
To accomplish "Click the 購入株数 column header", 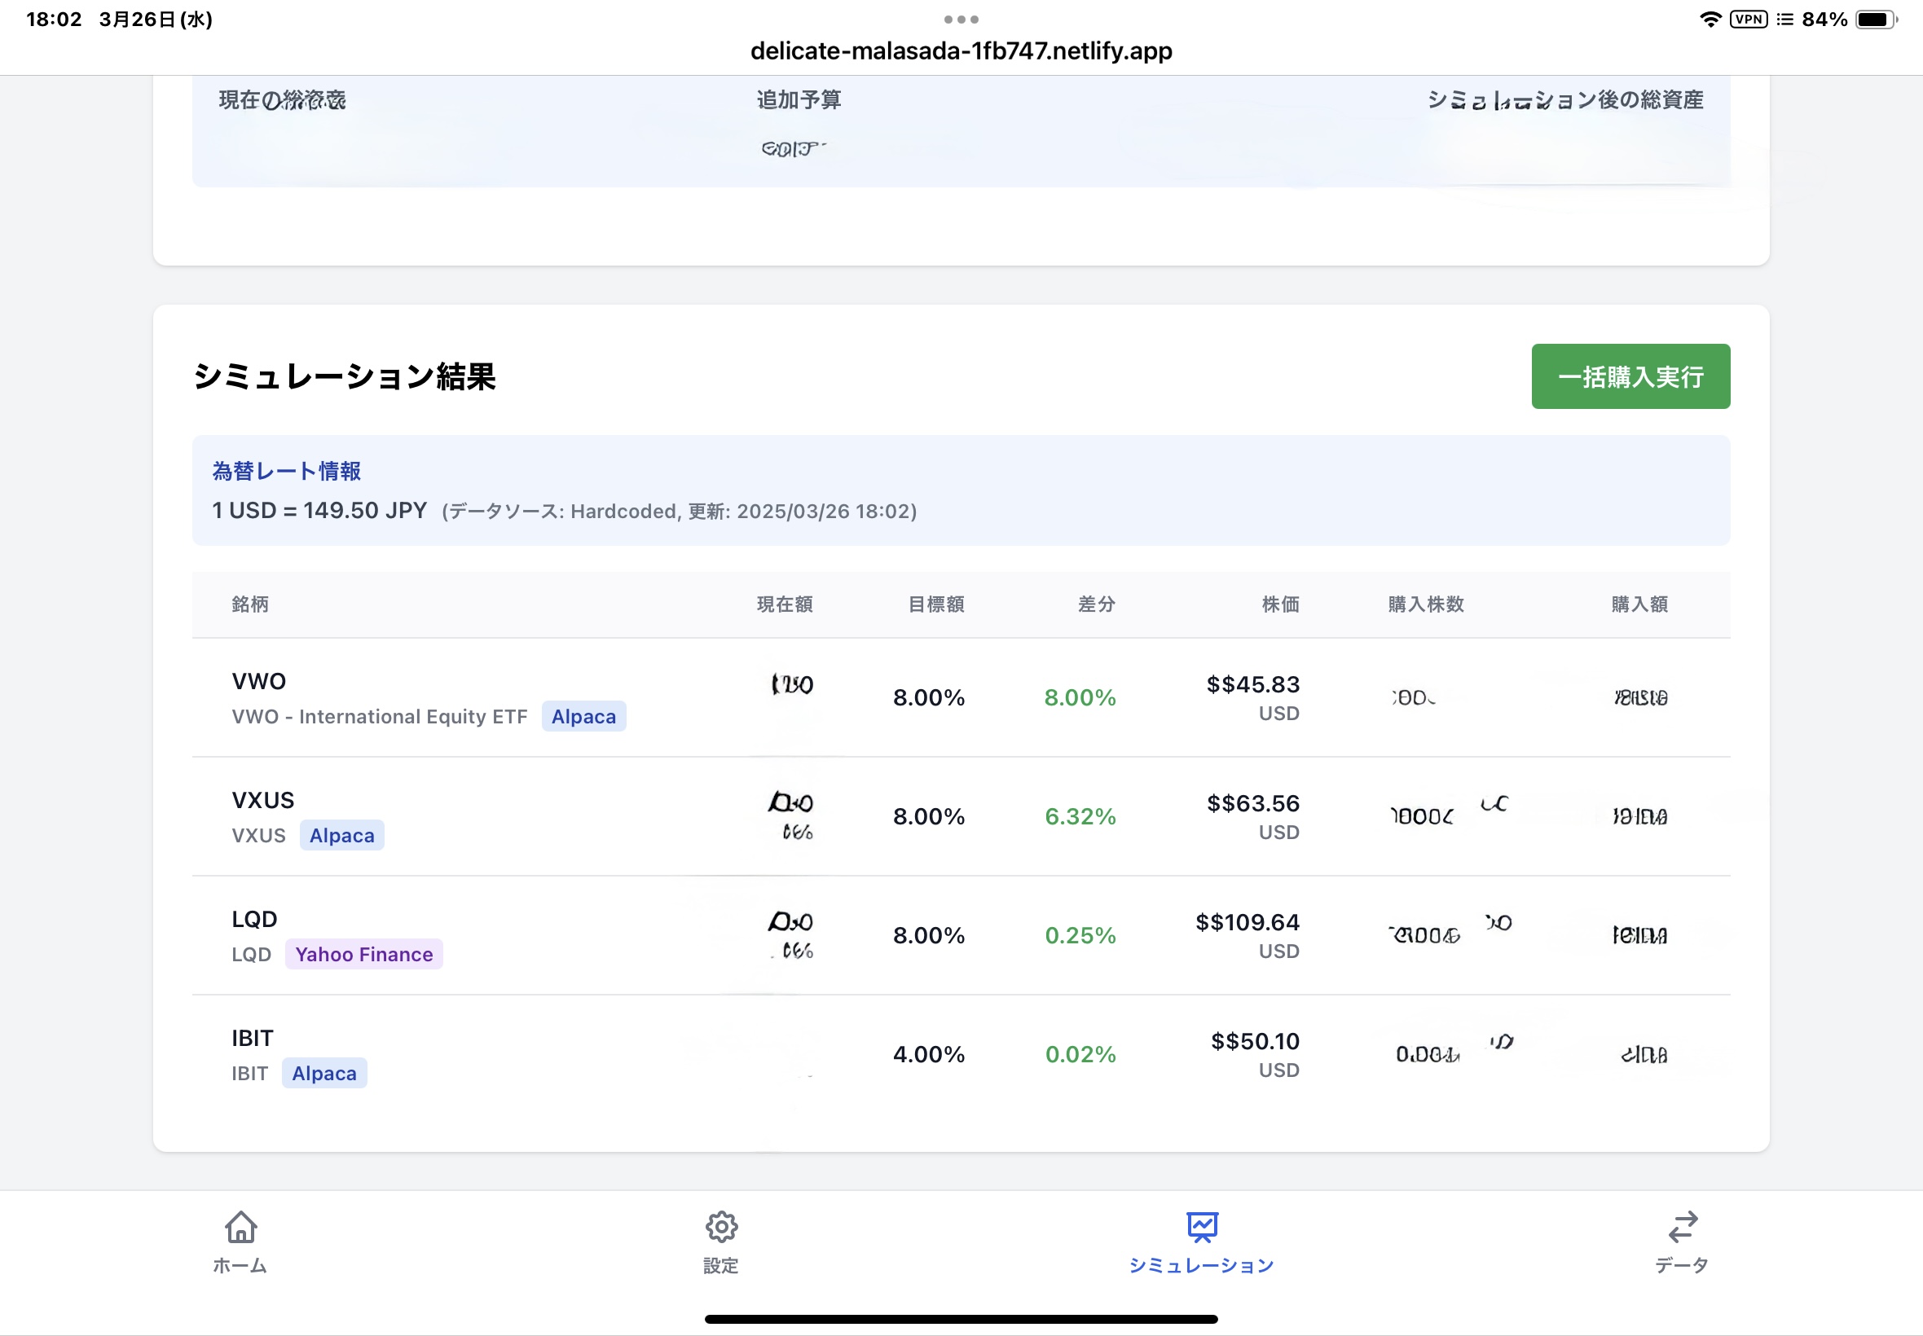I will coord(1427,604).
